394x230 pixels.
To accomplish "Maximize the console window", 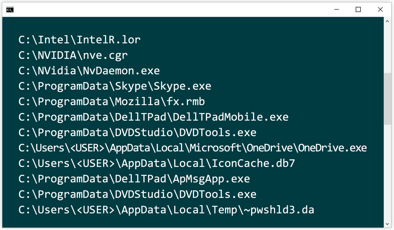I will [x=358, y=10].
